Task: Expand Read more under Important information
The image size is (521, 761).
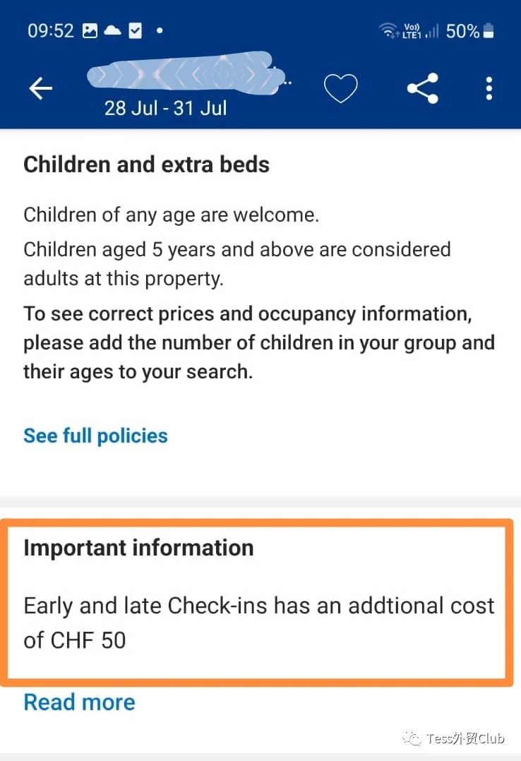Action: coord(80,702)
